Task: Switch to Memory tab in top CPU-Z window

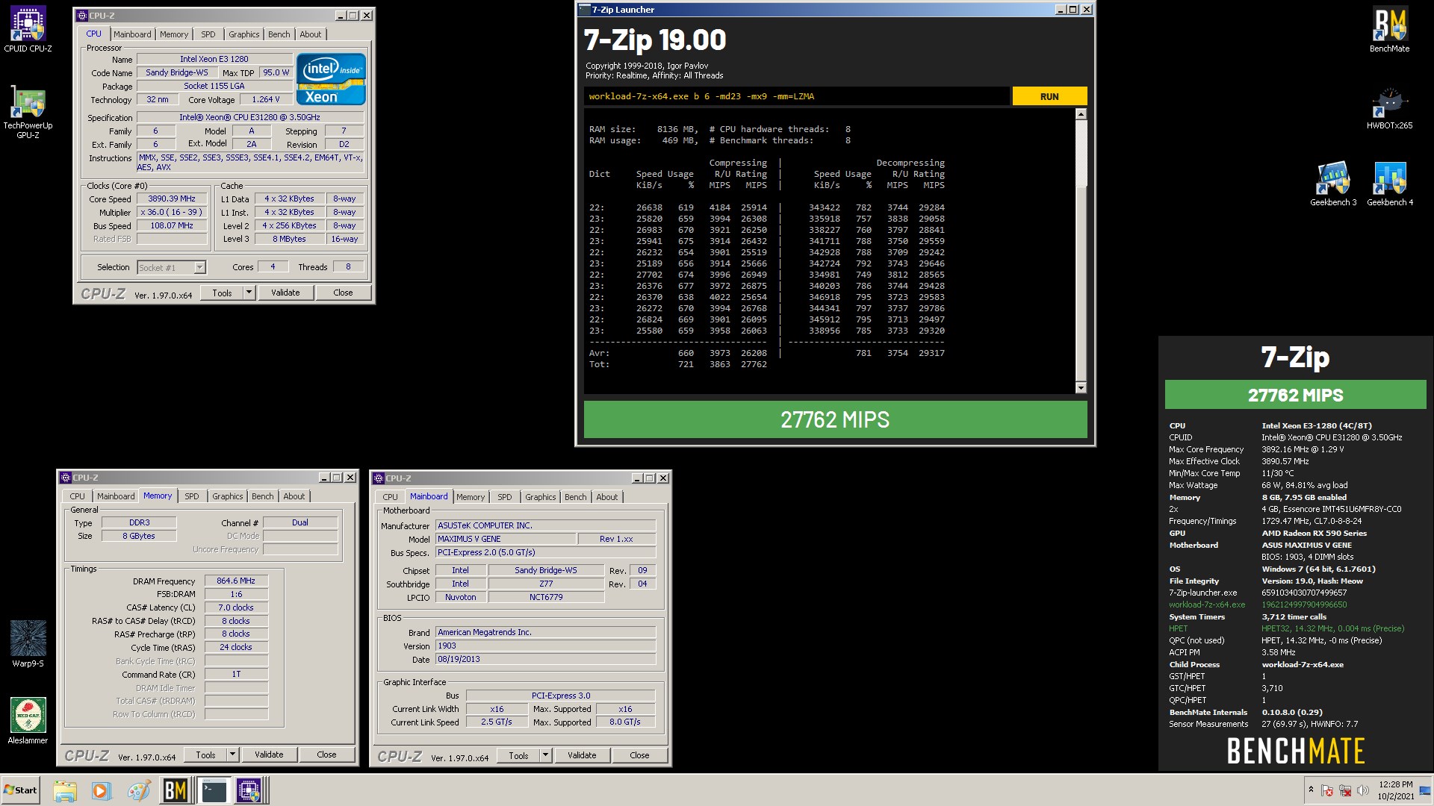Action: click(x=174, y=34)
